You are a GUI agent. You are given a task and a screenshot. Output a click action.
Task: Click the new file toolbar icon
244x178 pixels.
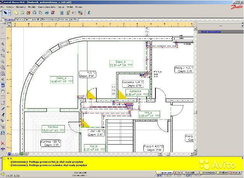coord(17,13)
